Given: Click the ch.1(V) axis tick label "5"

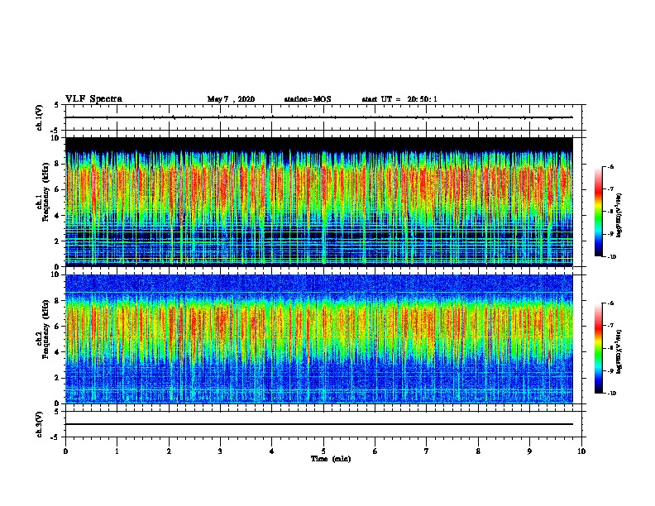Looking at the screenshot, I should [56, 105].
